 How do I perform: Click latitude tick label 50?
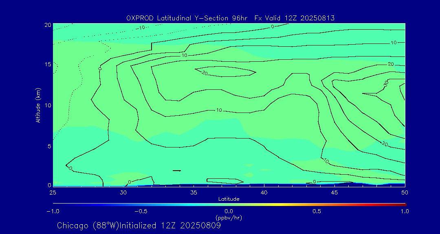tap(405, 193)
